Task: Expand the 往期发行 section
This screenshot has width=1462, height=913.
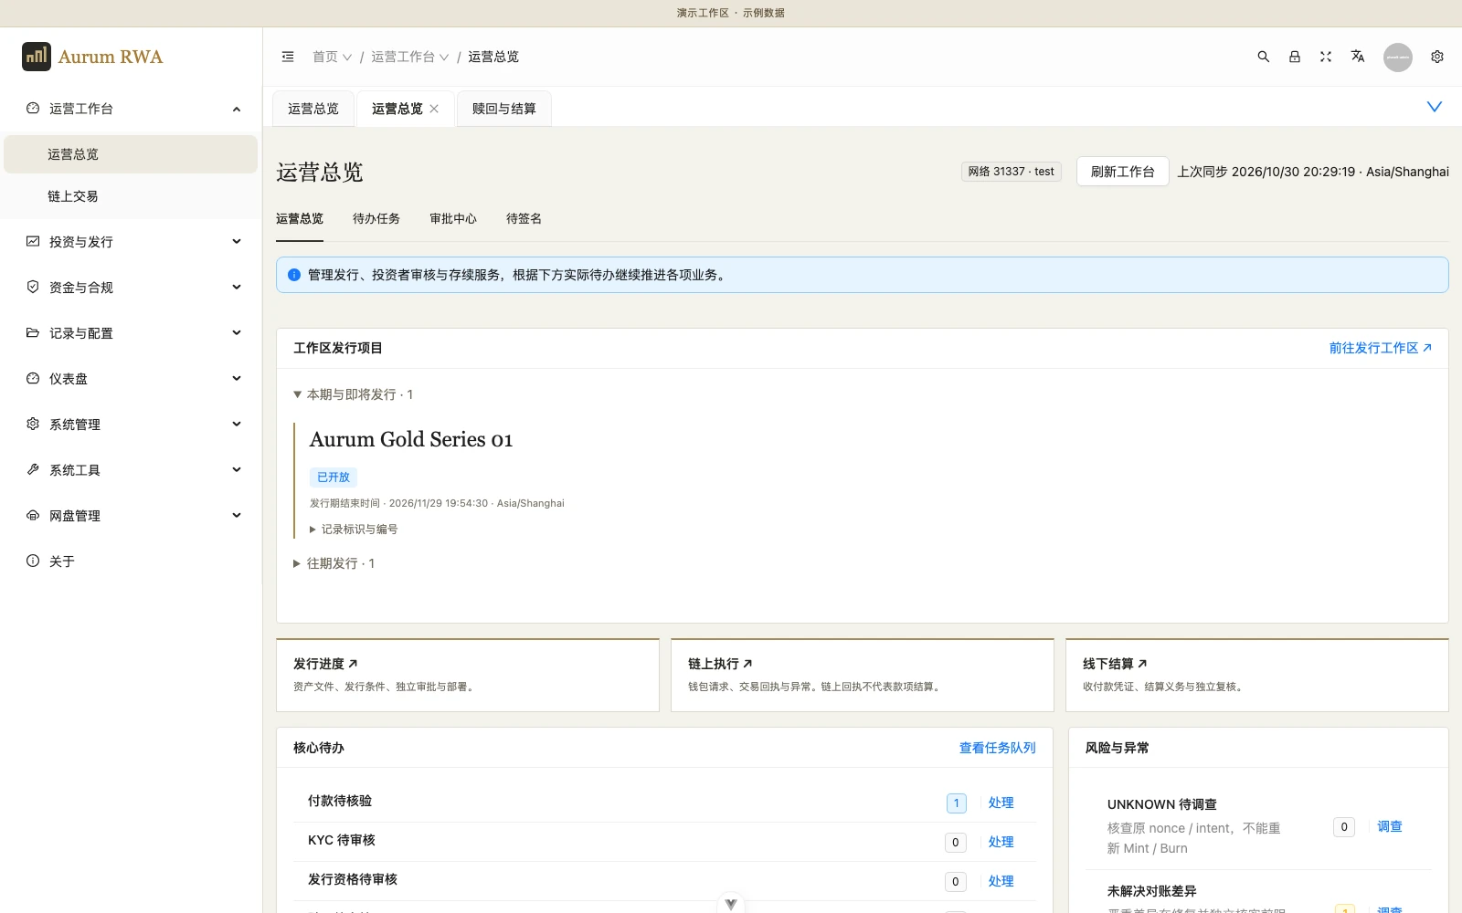Action: (x=334, y=563)
